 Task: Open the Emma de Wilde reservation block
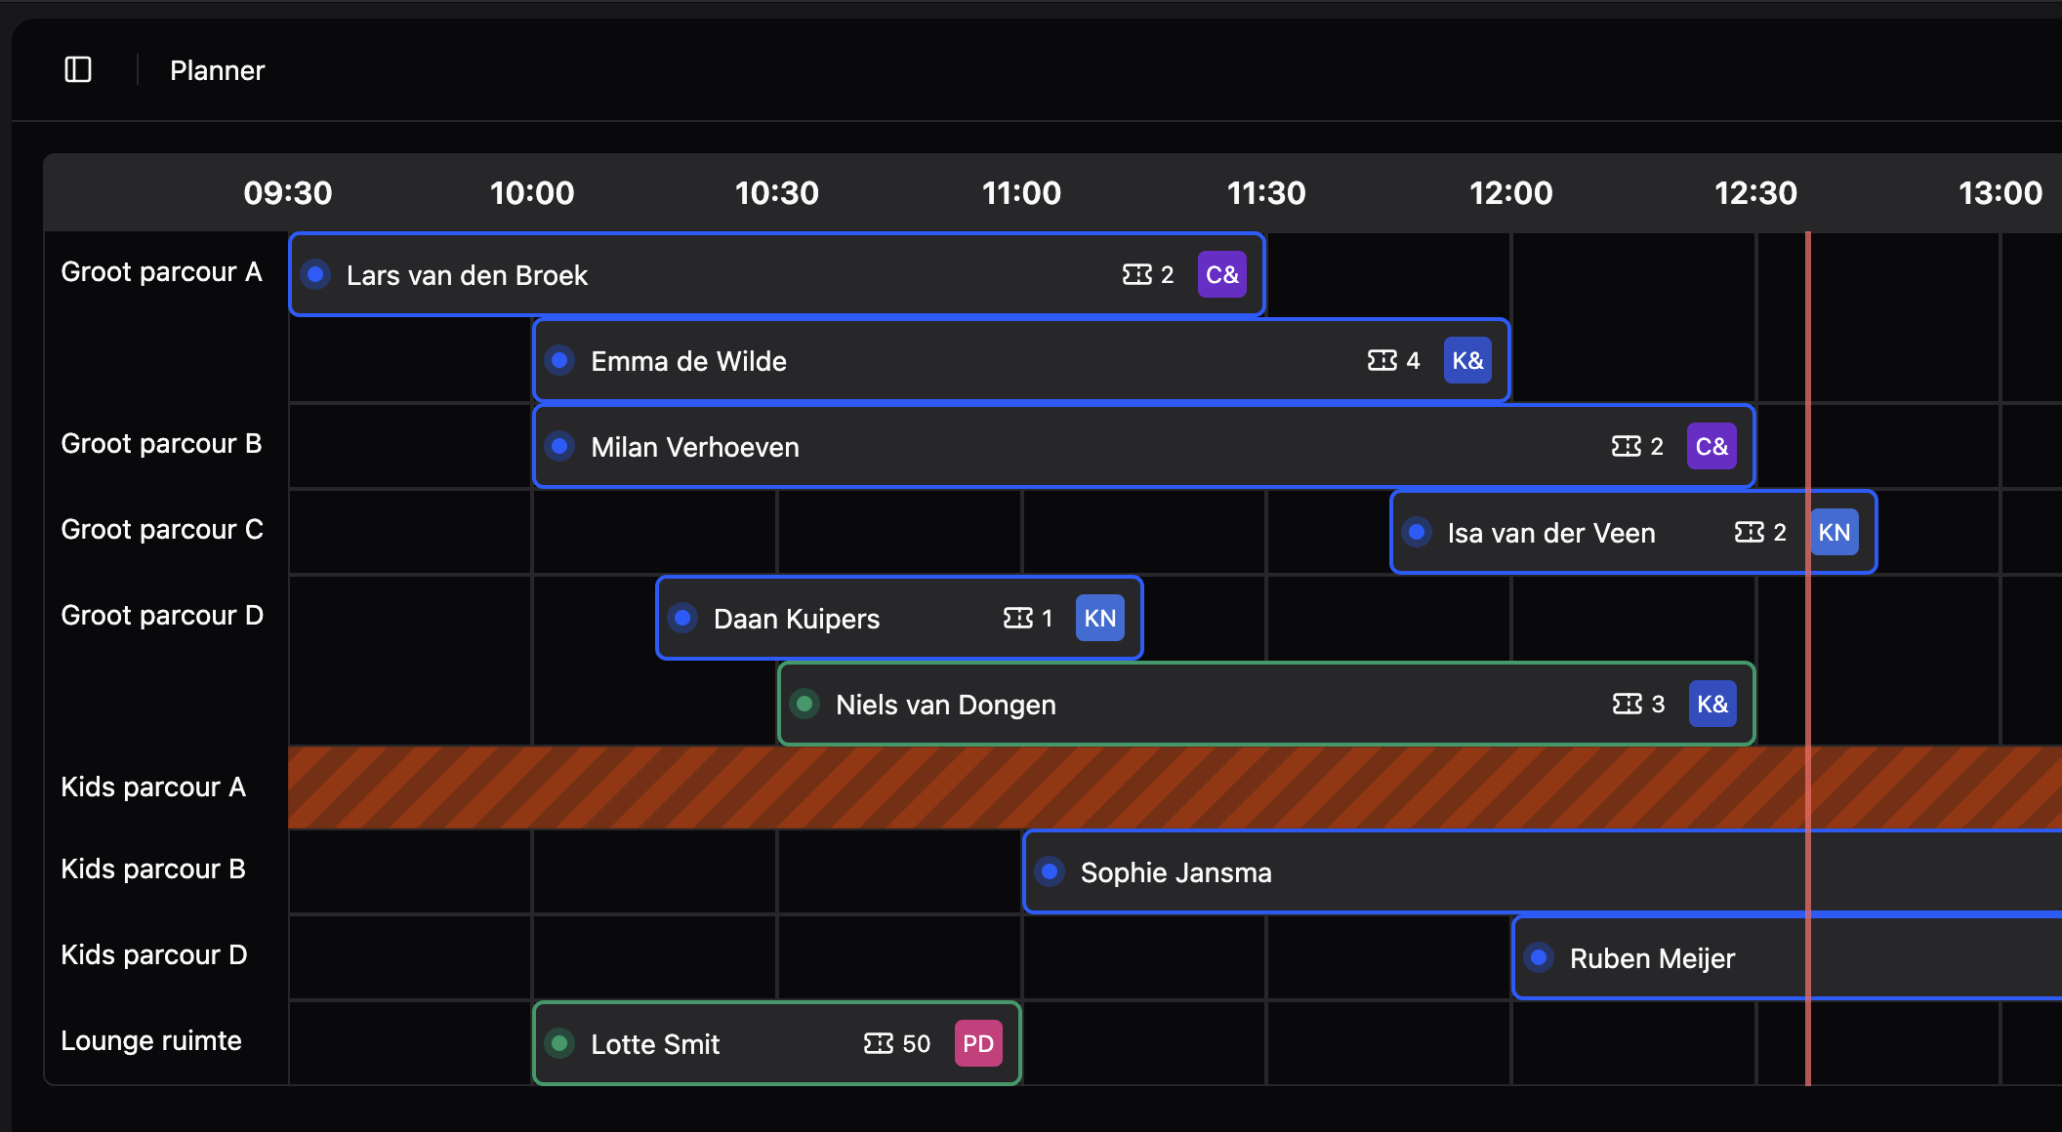[976, 361]
